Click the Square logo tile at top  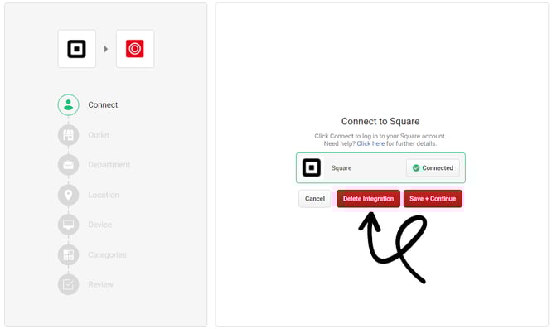77,49
